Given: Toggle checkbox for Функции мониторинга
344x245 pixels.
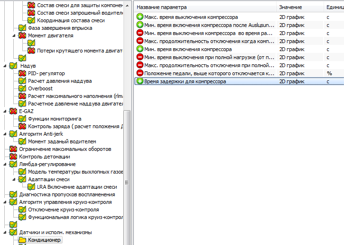Looking at the screenshot, I should pyautogui.click(x=22, y=119).
